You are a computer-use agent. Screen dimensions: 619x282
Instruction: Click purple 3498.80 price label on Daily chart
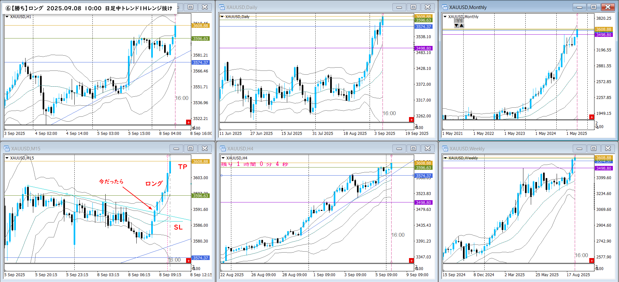pos(423,48)
